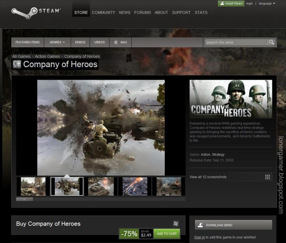
Task: View the Stats tab
Action: point(201,13)
